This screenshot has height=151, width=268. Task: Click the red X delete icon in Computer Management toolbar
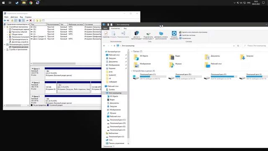(x=31, y=21)
